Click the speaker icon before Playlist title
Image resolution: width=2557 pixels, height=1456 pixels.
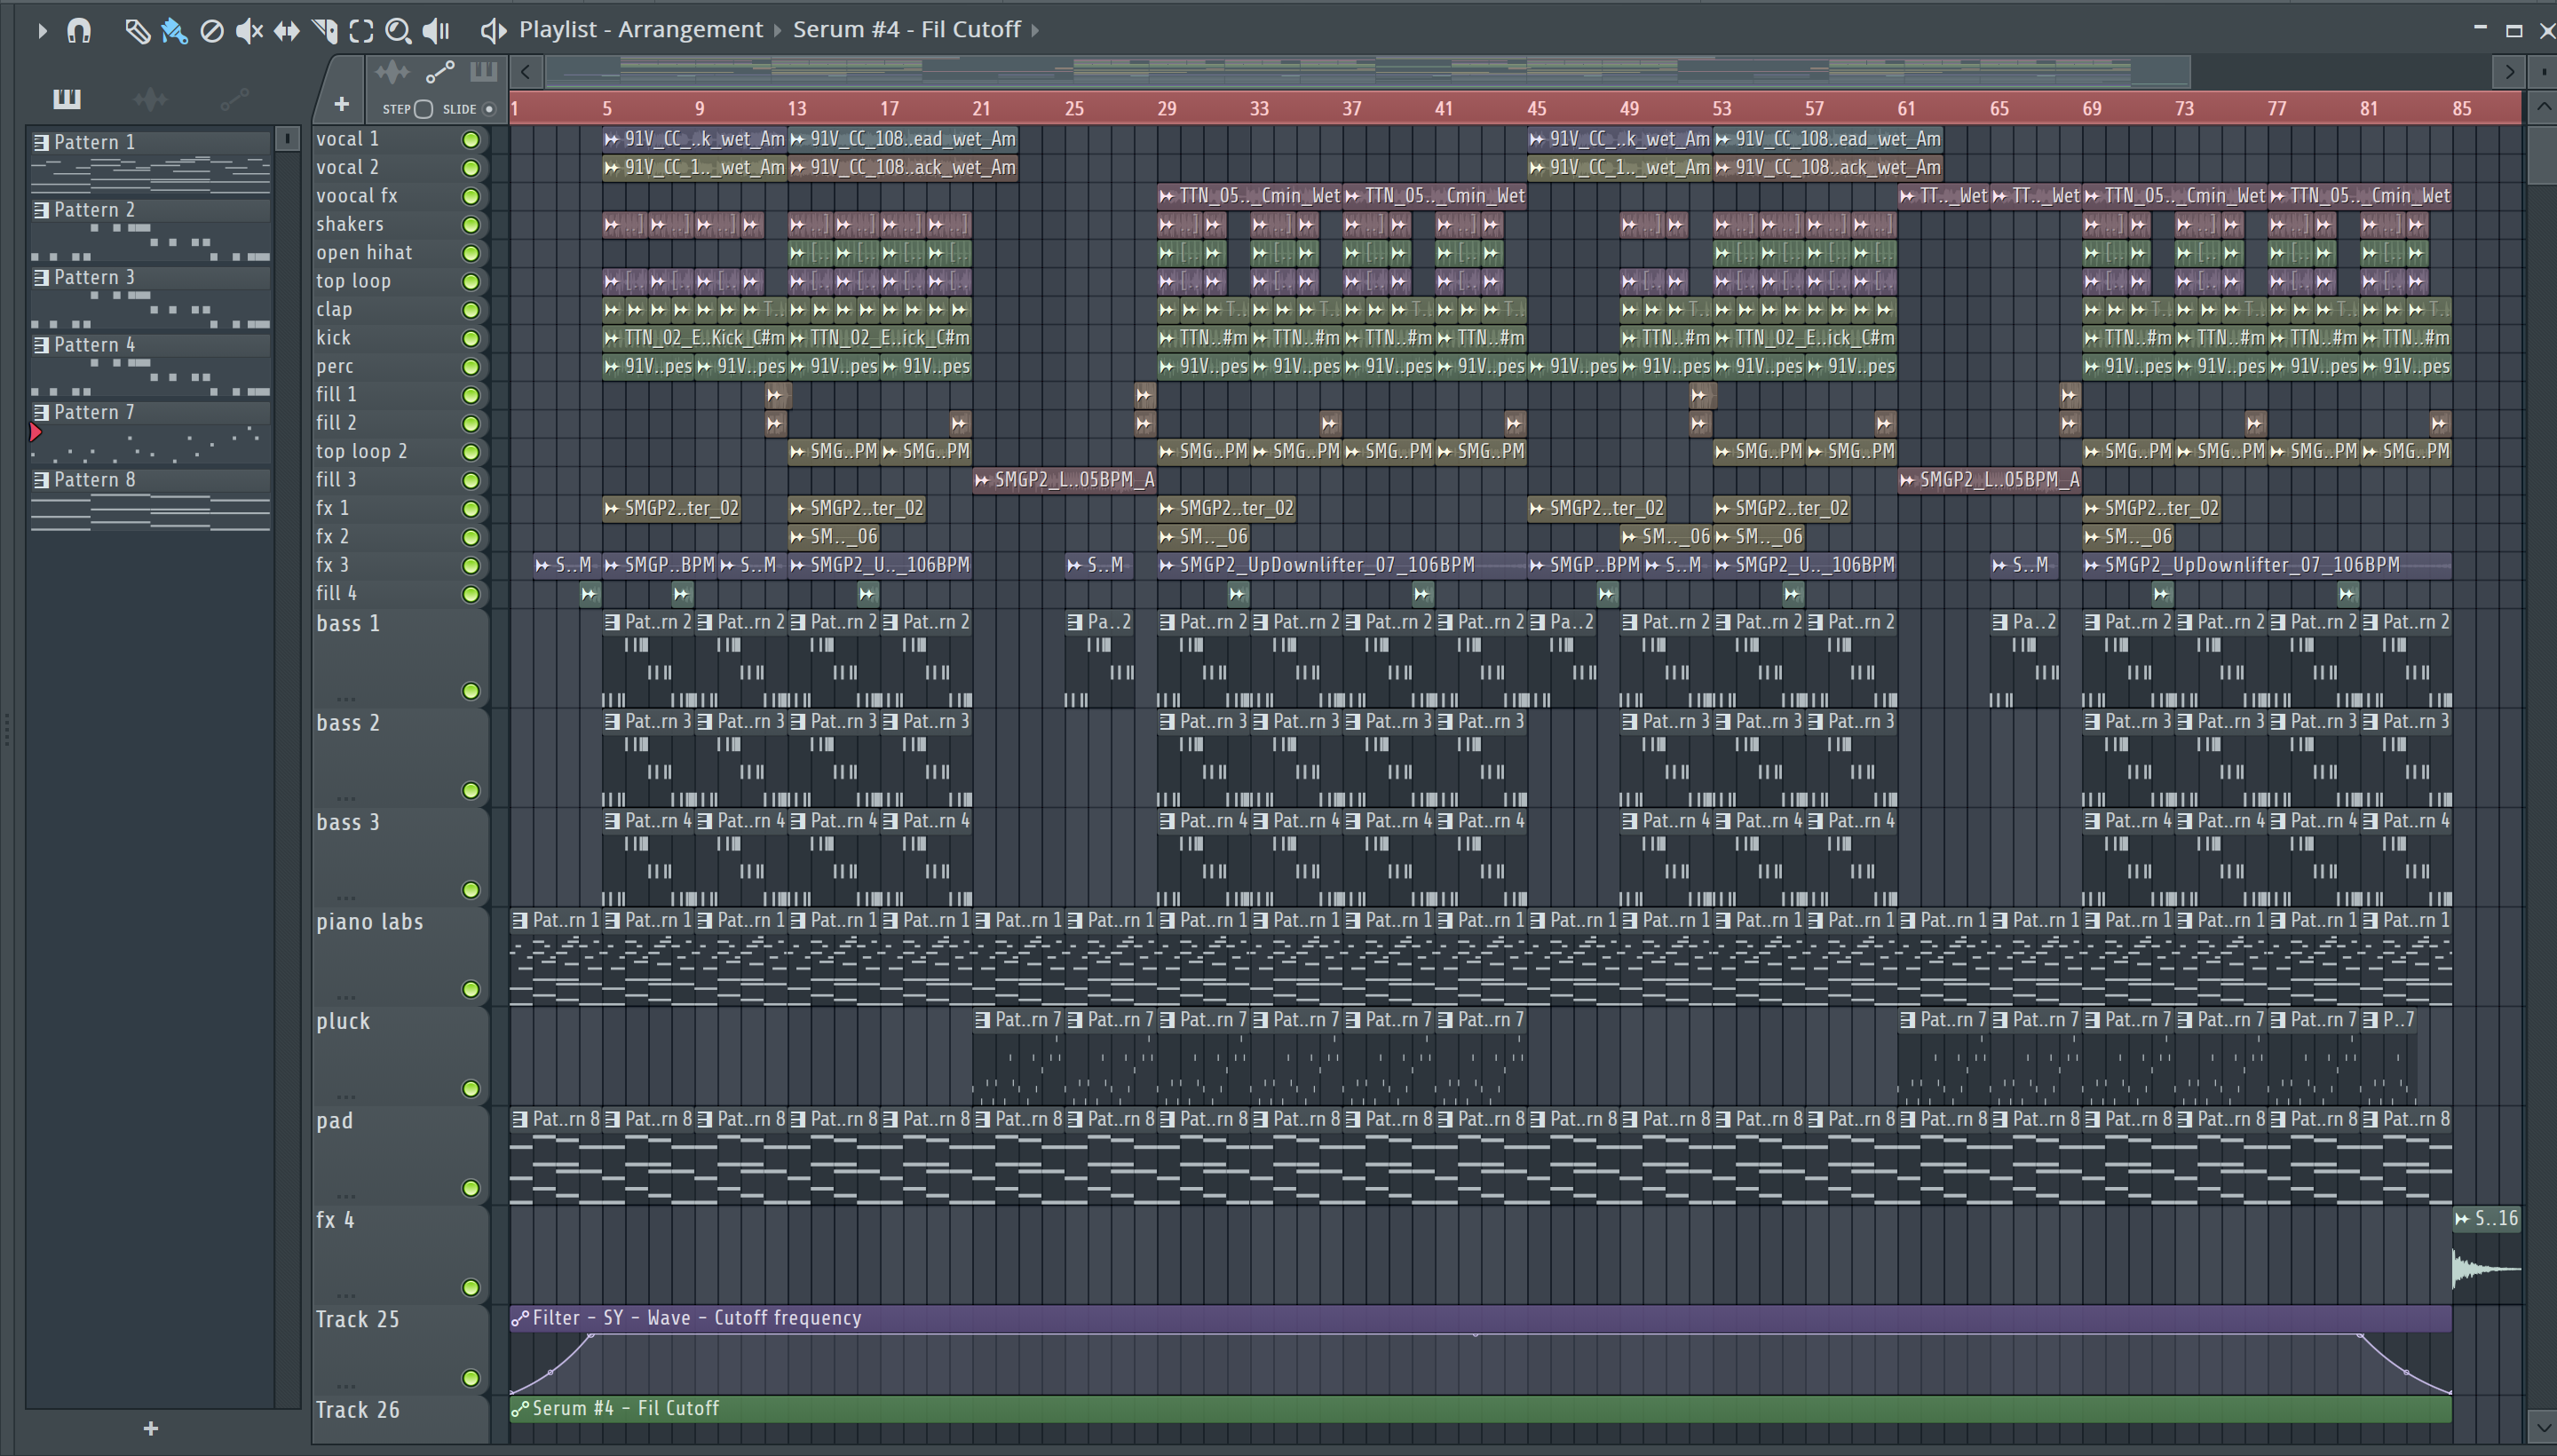(493, 30)
